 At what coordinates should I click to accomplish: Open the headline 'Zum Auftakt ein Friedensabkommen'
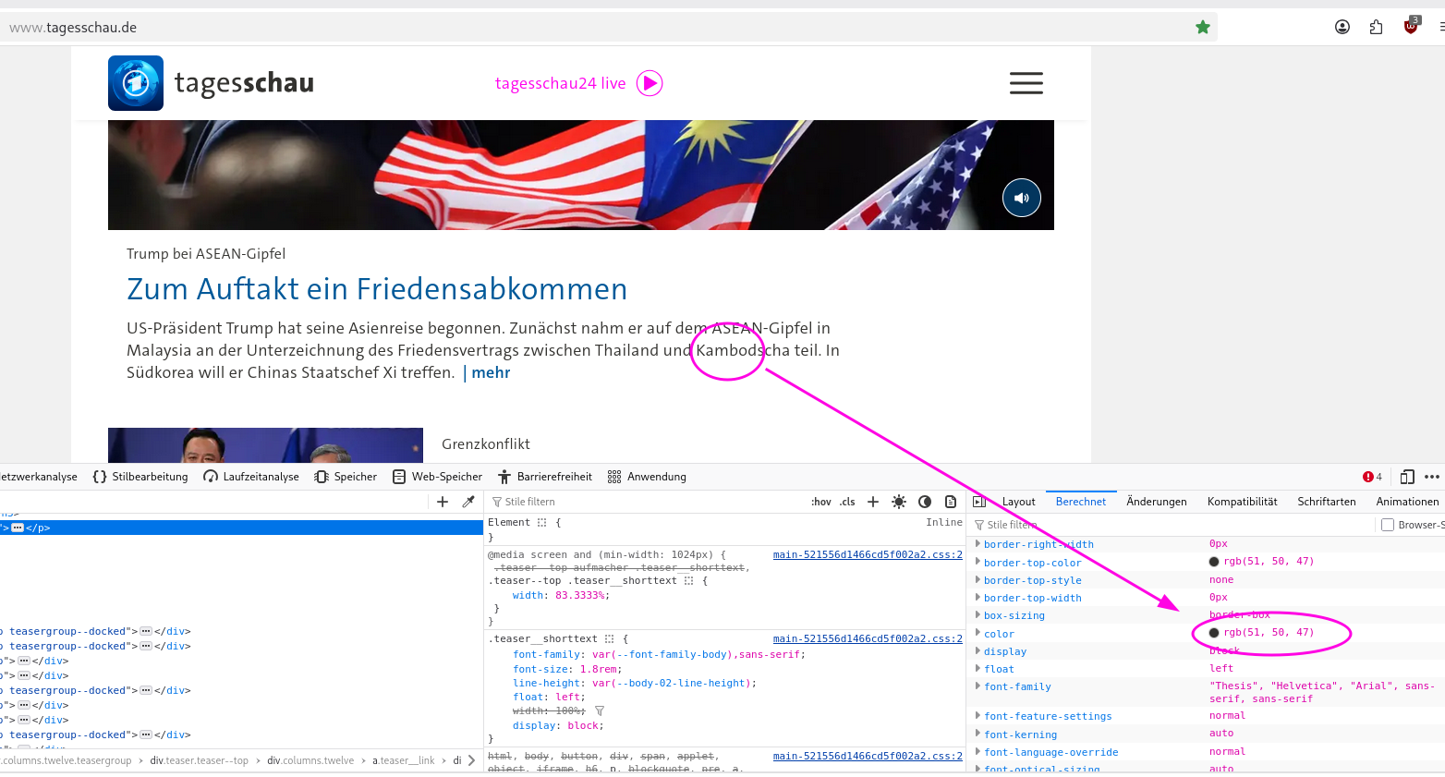[377, 289]
